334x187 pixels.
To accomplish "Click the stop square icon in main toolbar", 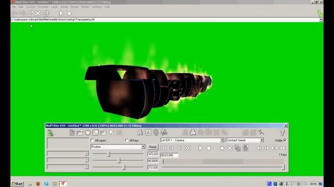I will (69, 13).
